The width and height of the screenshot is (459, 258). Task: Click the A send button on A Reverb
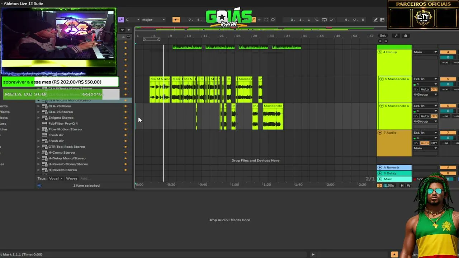[448, 167]
